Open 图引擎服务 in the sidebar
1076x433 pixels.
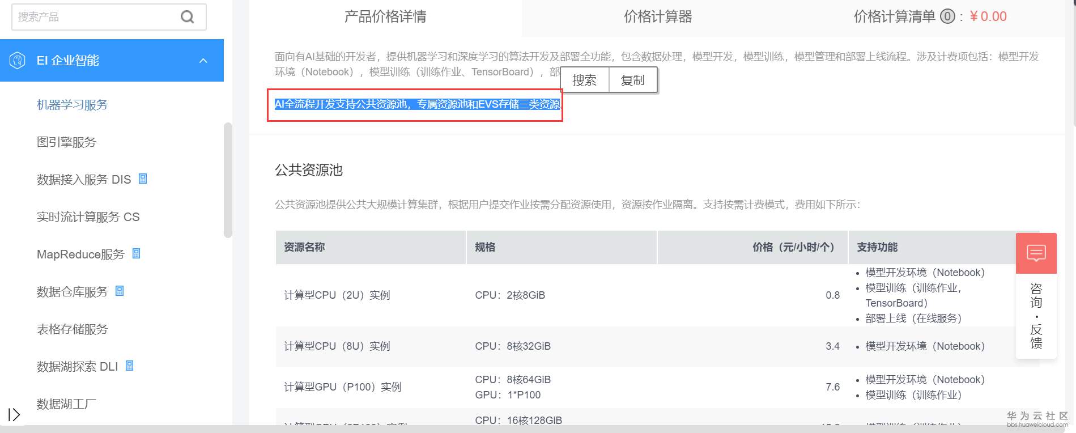[66, 142]
